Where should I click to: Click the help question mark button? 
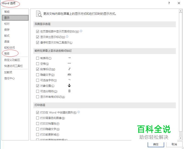click(x=169, y=3)
